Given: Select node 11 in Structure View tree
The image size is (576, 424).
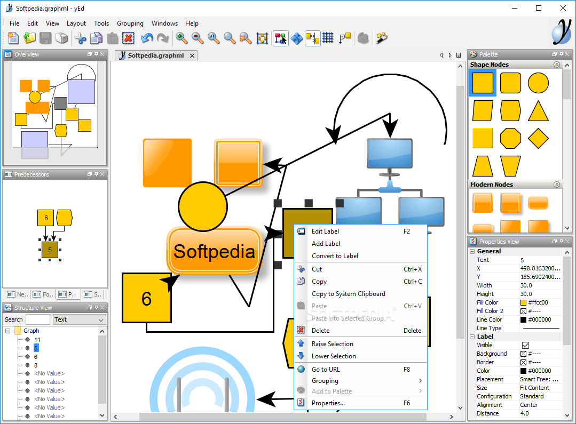Looking at the screenshot, I should 37,340.
